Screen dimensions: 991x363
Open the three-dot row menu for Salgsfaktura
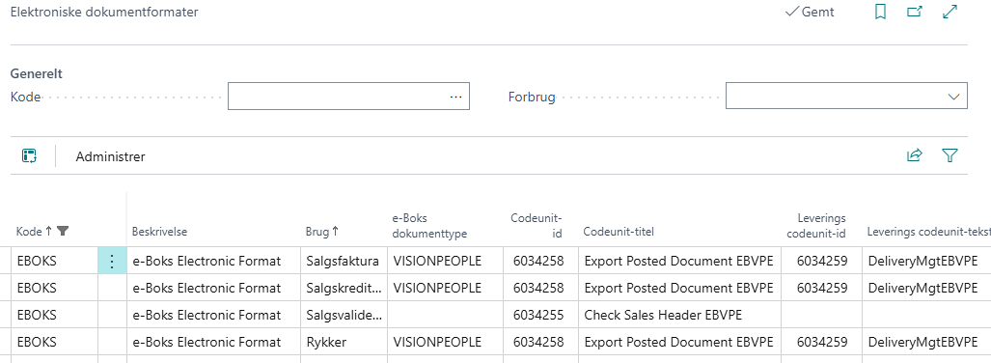[x=112, y=261]
